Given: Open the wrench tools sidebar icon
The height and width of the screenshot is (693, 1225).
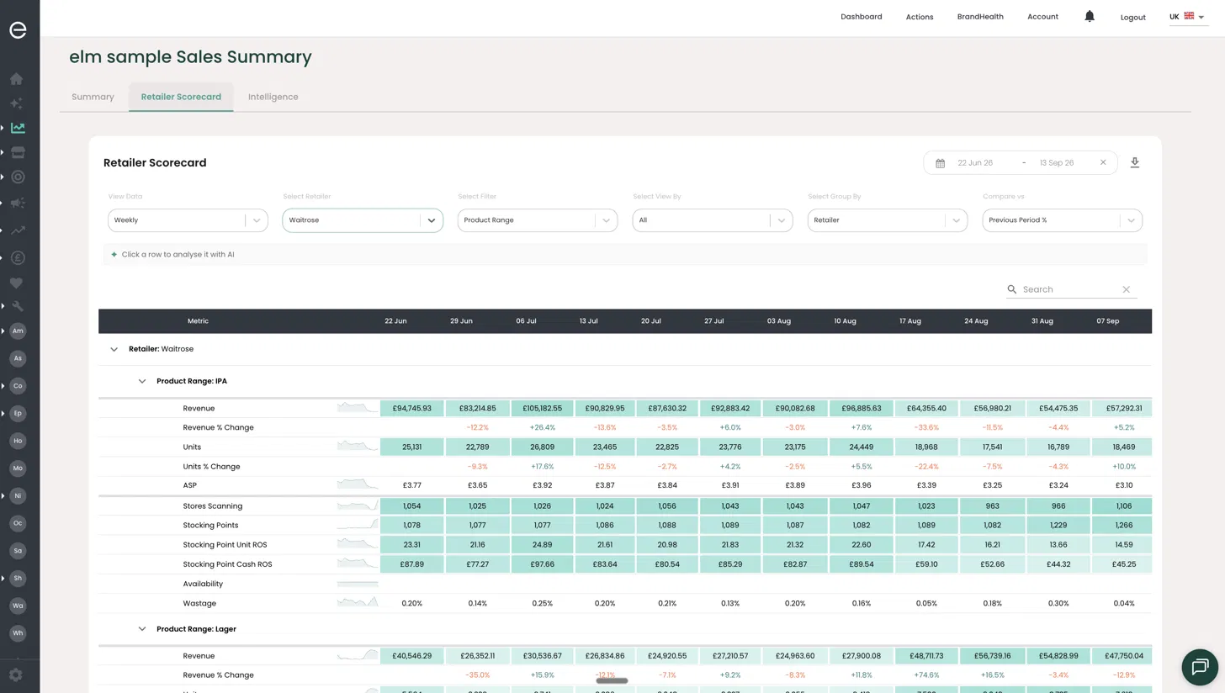Looking at the screenshot, I should pos(18,306).
